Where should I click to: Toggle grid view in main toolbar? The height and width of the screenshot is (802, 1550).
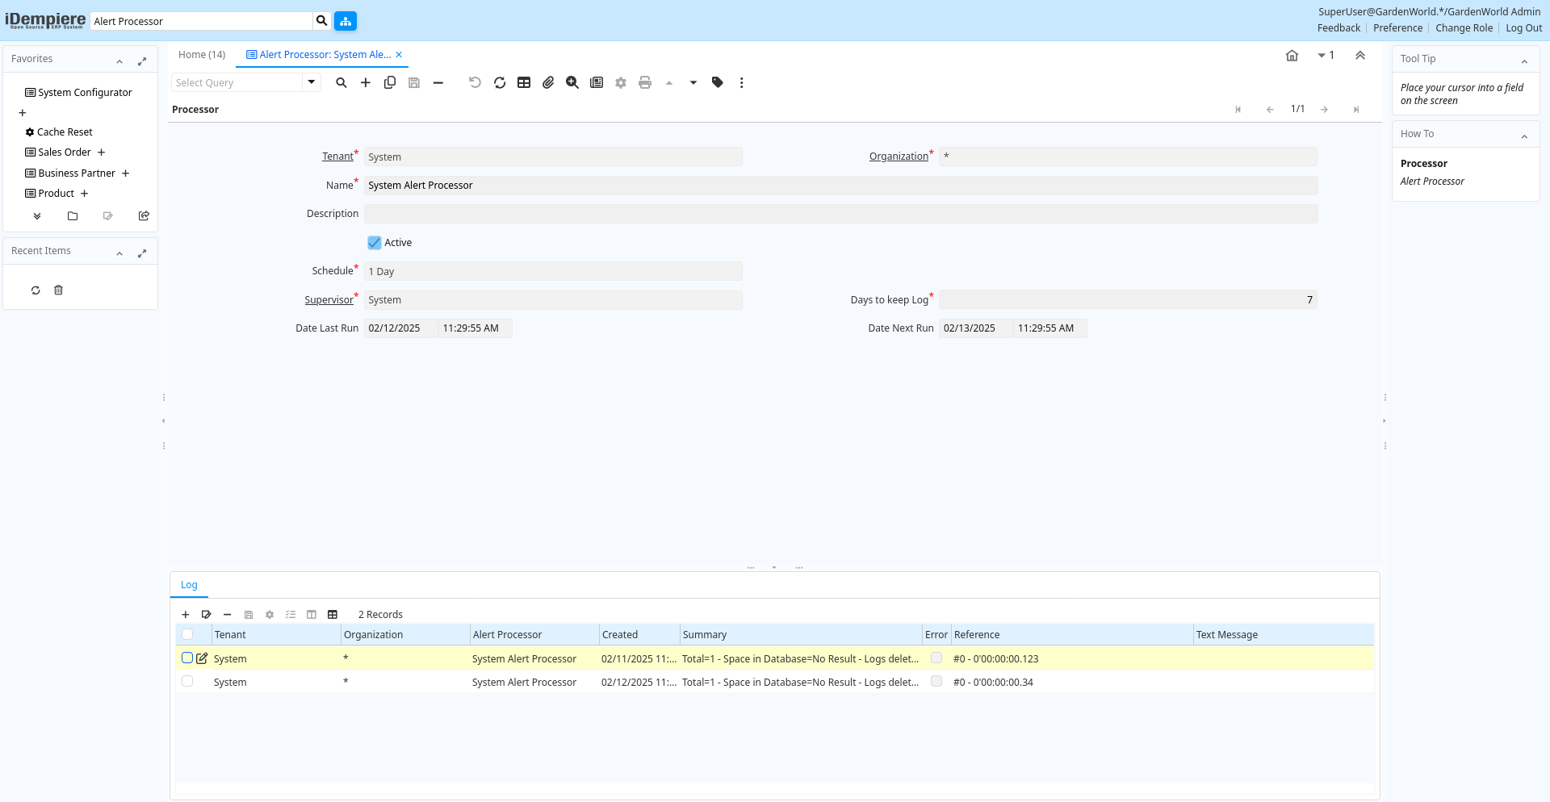click(x=524, y=82)
